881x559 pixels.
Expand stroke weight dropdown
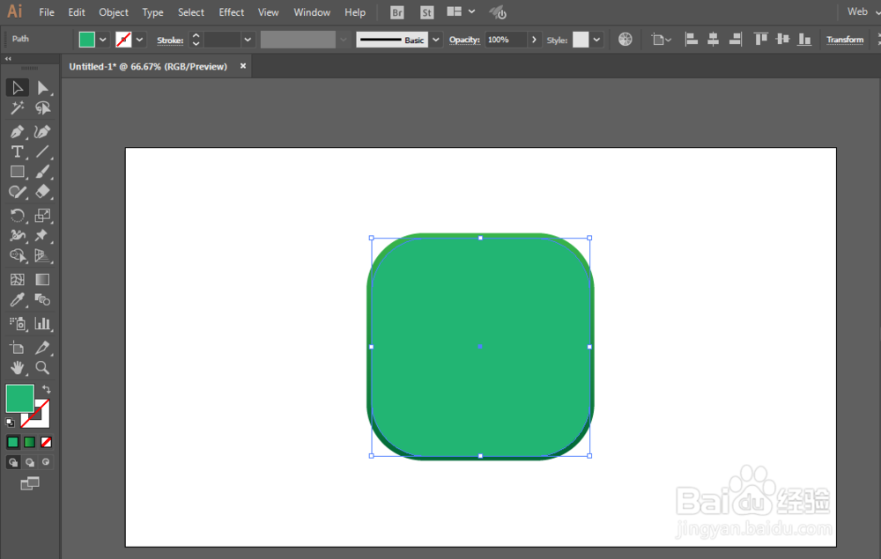tap(248, 40)
